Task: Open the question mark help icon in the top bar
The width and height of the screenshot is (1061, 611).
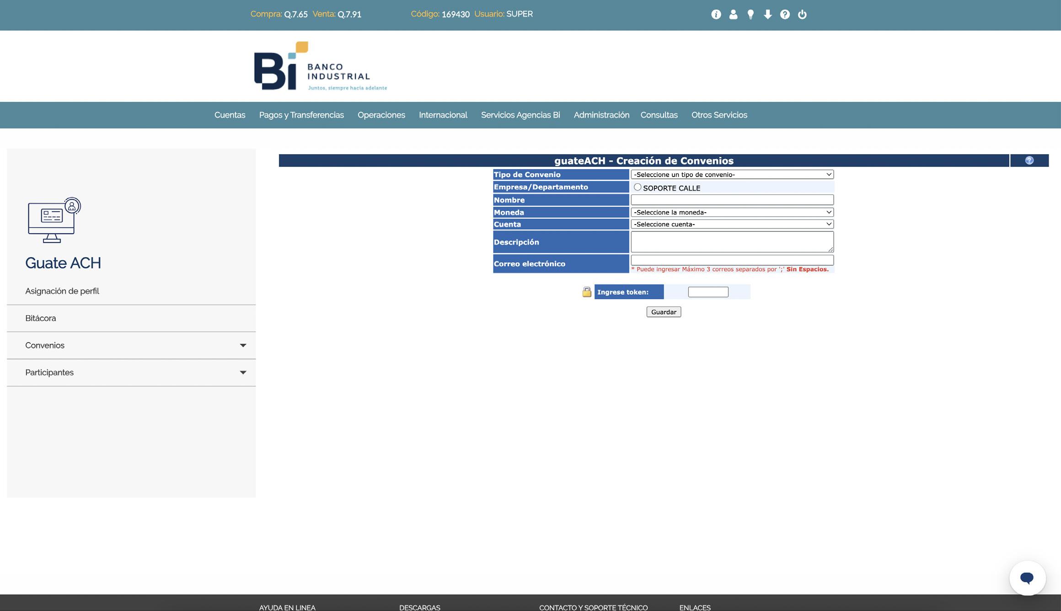Action: (x=785, y=15)
